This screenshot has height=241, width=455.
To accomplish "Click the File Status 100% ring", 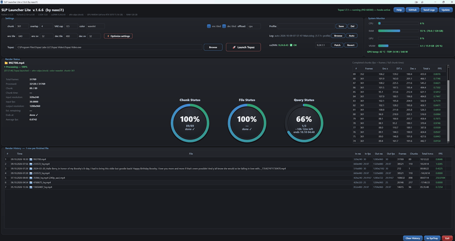I will click(x=247, y=123).
